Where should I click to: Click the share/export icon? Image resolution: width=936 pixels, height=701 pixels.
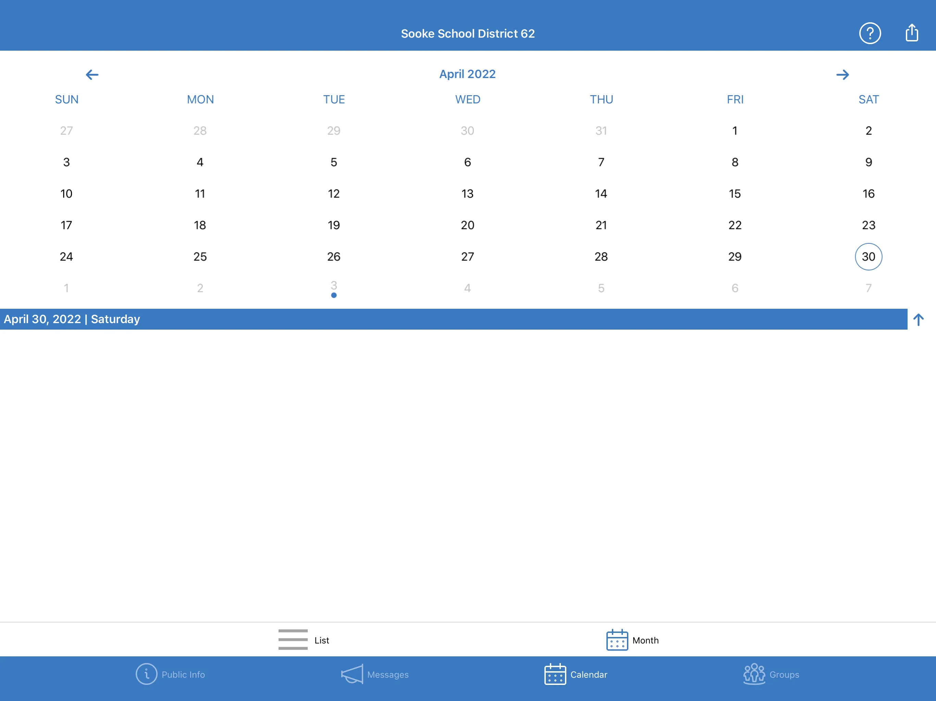coord(912,32)
